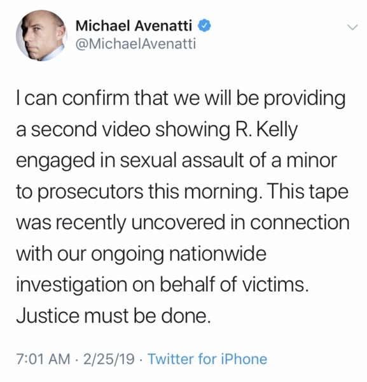
Task: Click the word "prosecutors" in the tweet
Action: point(90,192)
